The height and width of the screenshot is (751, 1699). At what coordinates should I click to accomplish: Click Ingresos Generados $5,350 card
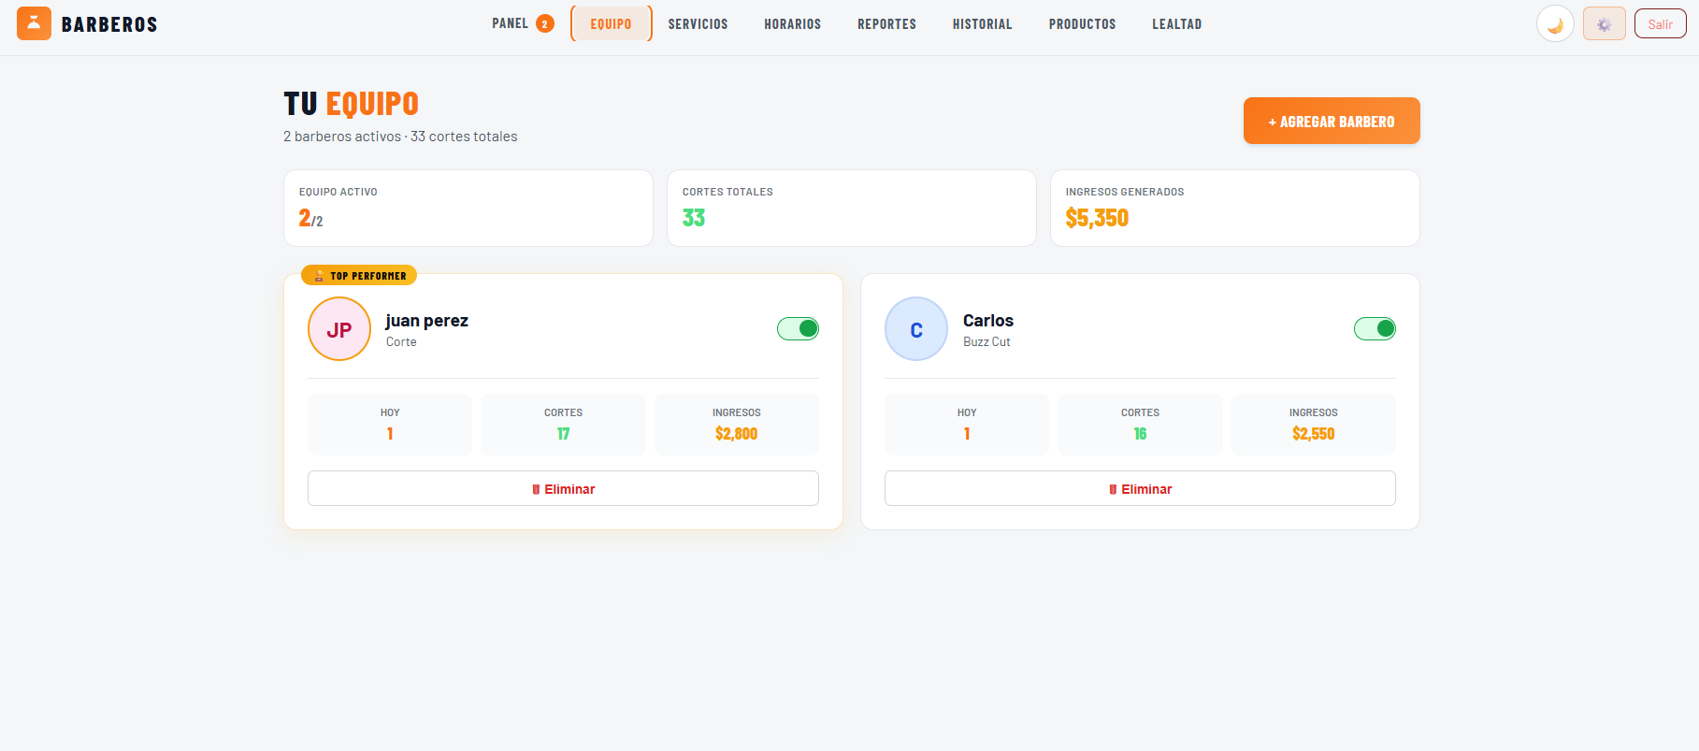(1235, 208)
